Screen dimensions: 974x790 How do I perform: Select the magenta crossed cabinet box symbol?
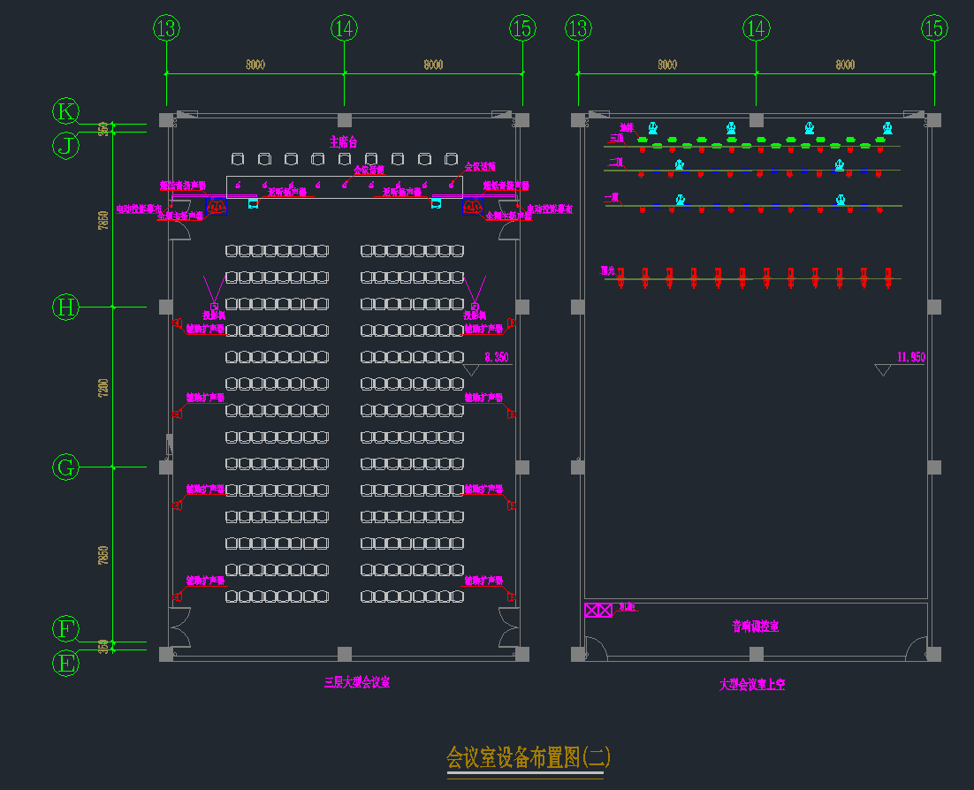pyautogui.click(x=598, y=610)
